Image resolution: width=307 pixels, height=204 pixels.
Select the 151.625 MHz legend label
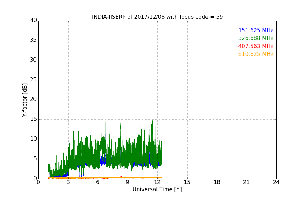[256, 30]
